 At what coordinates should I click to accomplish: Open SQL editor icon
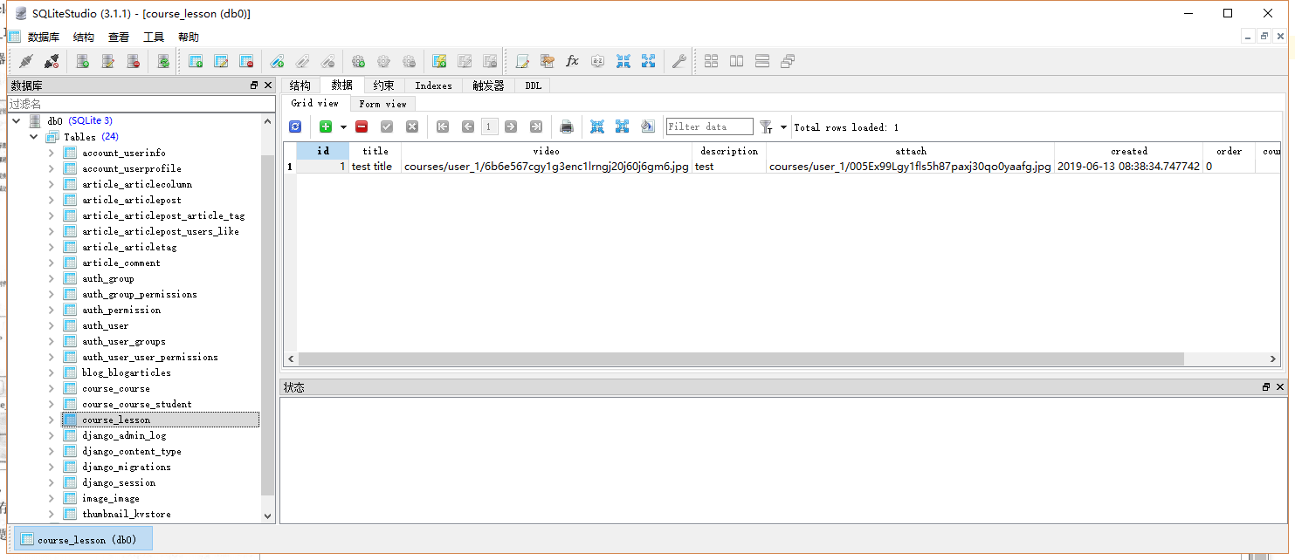[522, 61]
